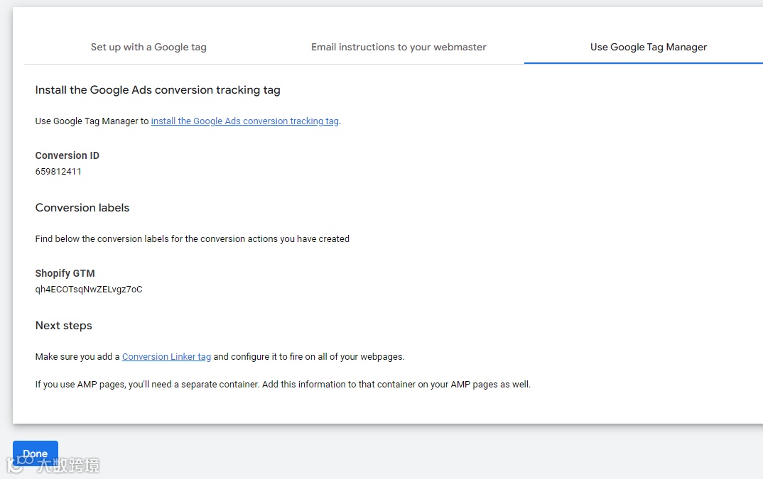
Task: Click the watermark logo icon beside Done
Action: (x=16, y=465)
